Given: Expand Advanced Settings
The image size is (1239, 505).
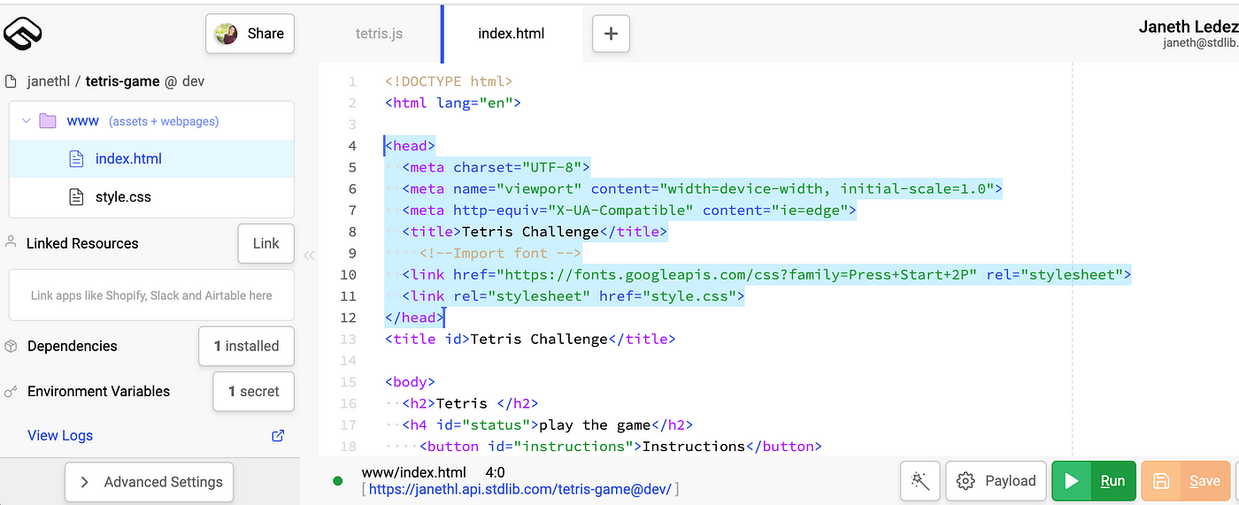Looking at the screenshot, I should pyautogui.click(x=150, y=482).
